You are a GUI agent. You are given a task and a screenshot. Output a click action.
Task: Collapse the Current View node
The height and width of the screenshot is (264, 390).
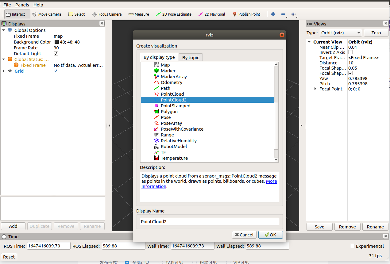tap(309, 42)
